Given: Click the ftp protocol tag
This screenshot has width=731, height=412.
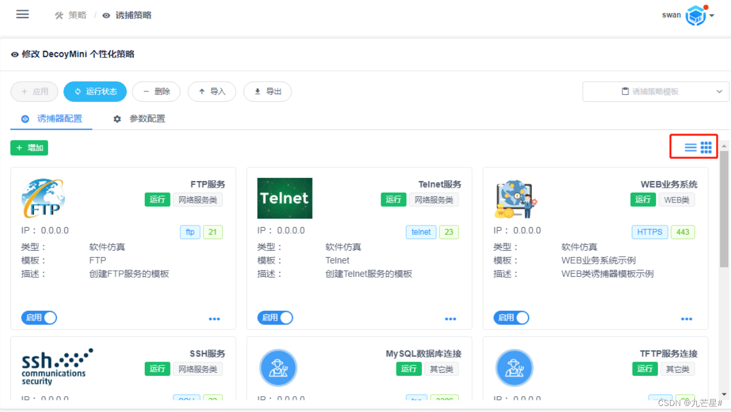Looking at the screenshot, I should (190, 232).
